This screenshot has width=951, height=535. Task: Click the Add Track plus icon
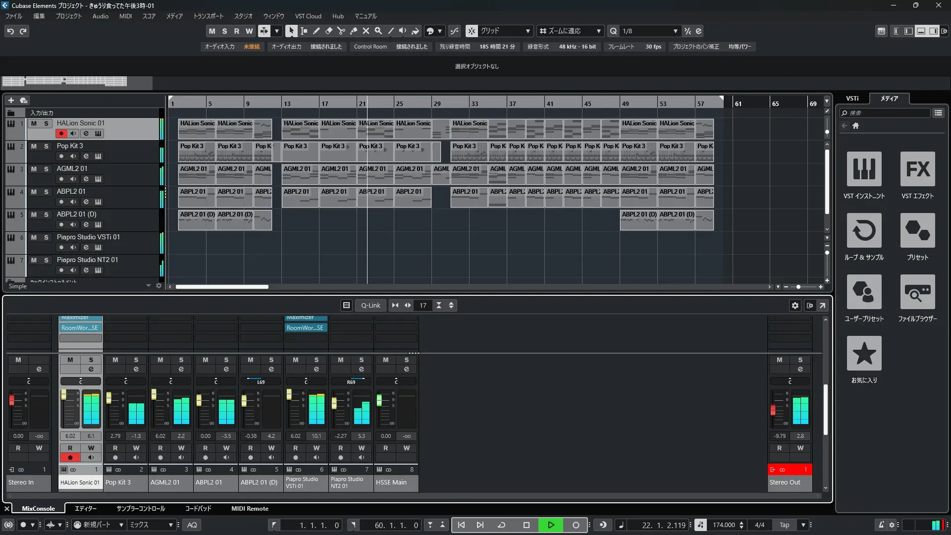click(x=11, y=100)
